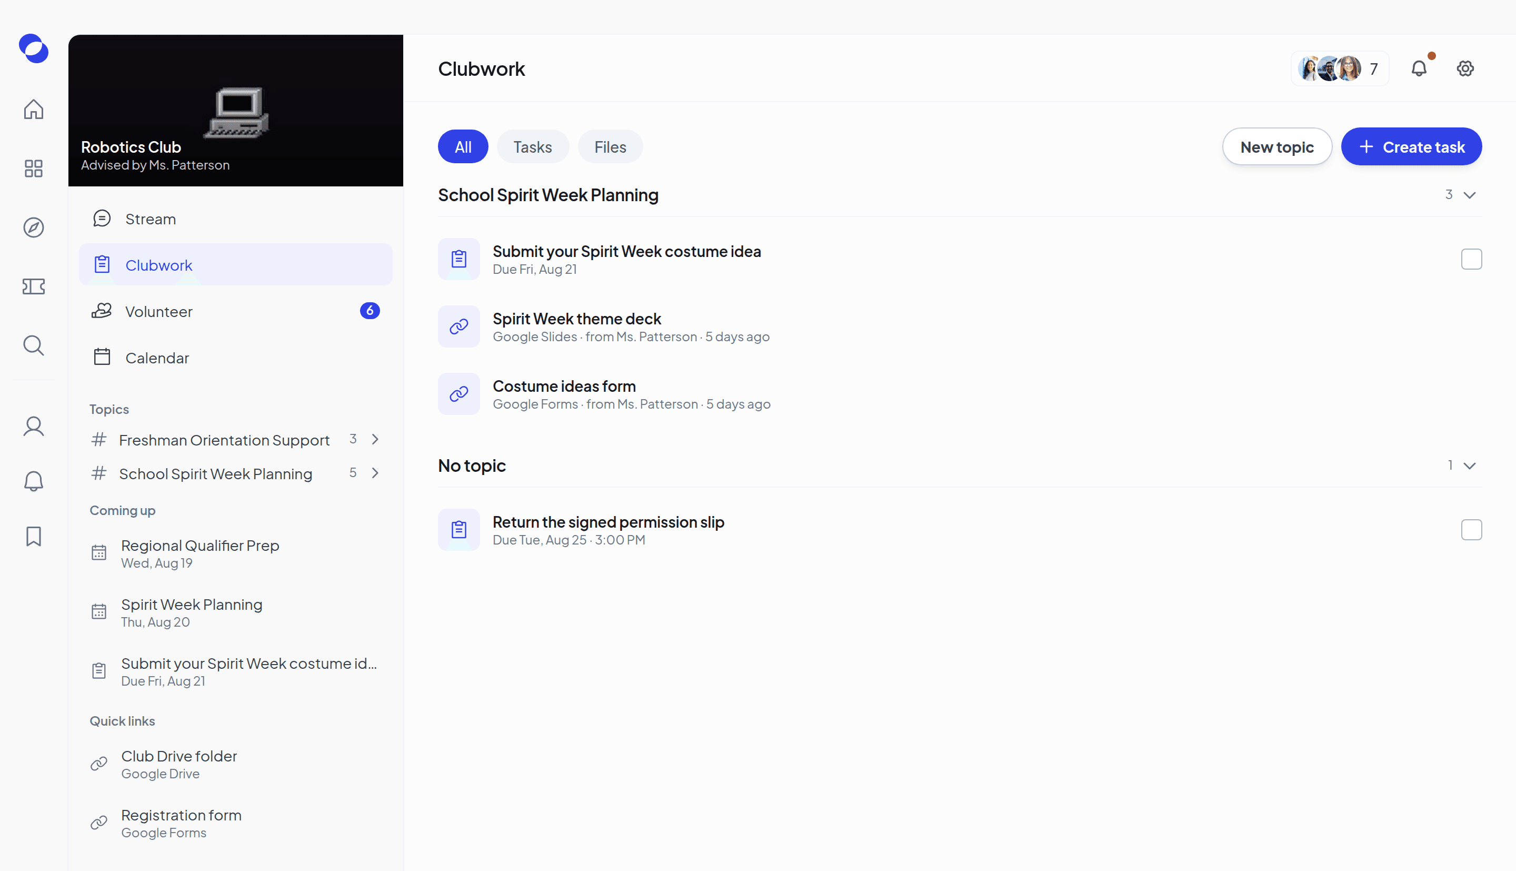Click the top-right notification bell
This screenshot has height=871, width=1516.
click(x=1419, y=68)
